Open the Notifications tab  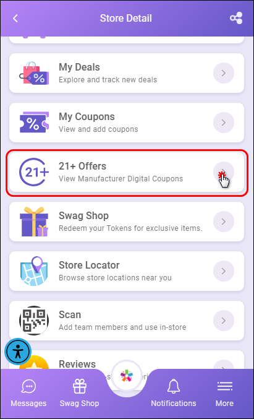[174, 394]
